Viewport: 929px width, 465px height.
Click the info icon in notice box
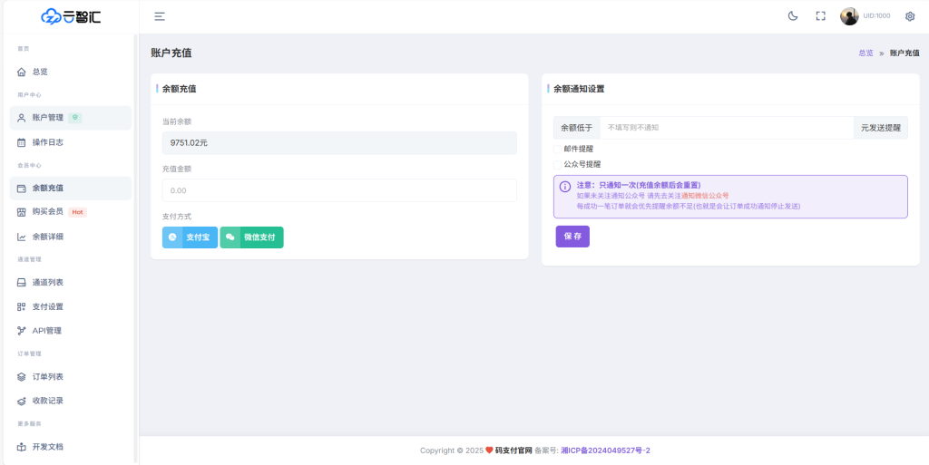[565, 187]
